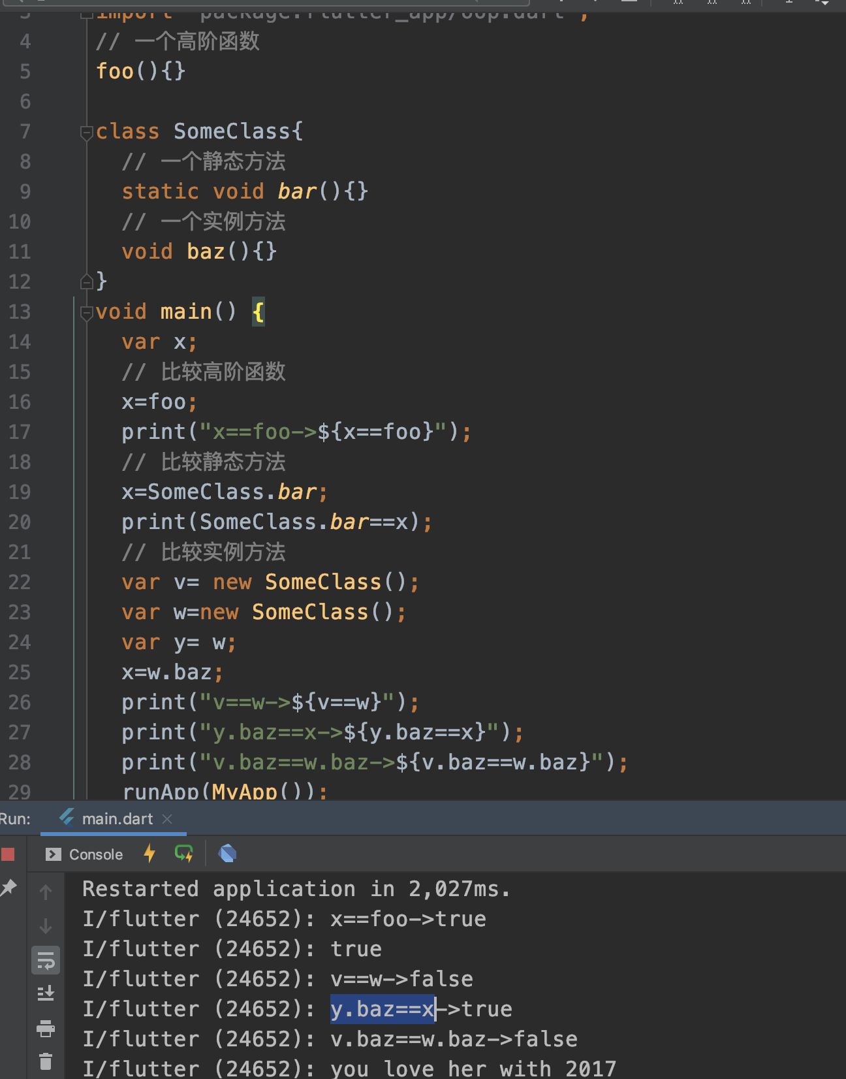
Task: Click 'var v= new SomeClass();' line
Action: tap(270, 582)
